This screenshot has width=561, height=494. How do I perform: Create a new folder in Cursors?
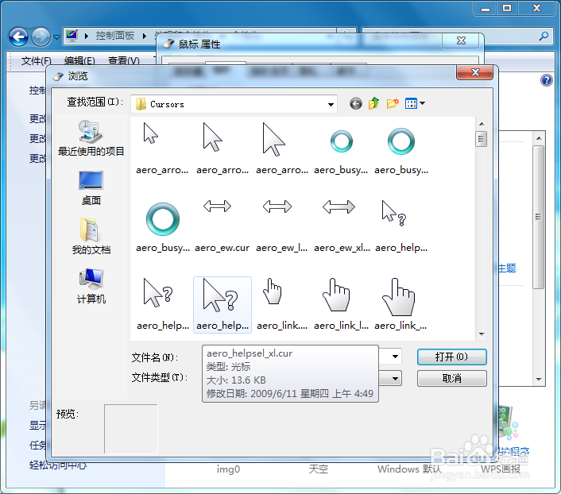click(x=393, y=104)
